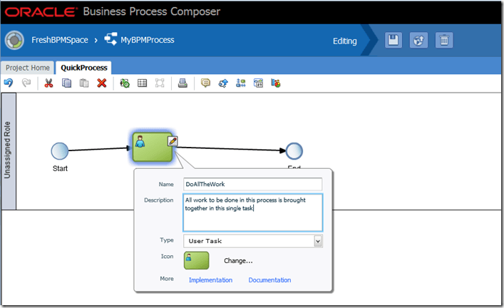Click the Paste clipboard icon
This screenshot has width=504, height=308.
[x=84, y=83]
